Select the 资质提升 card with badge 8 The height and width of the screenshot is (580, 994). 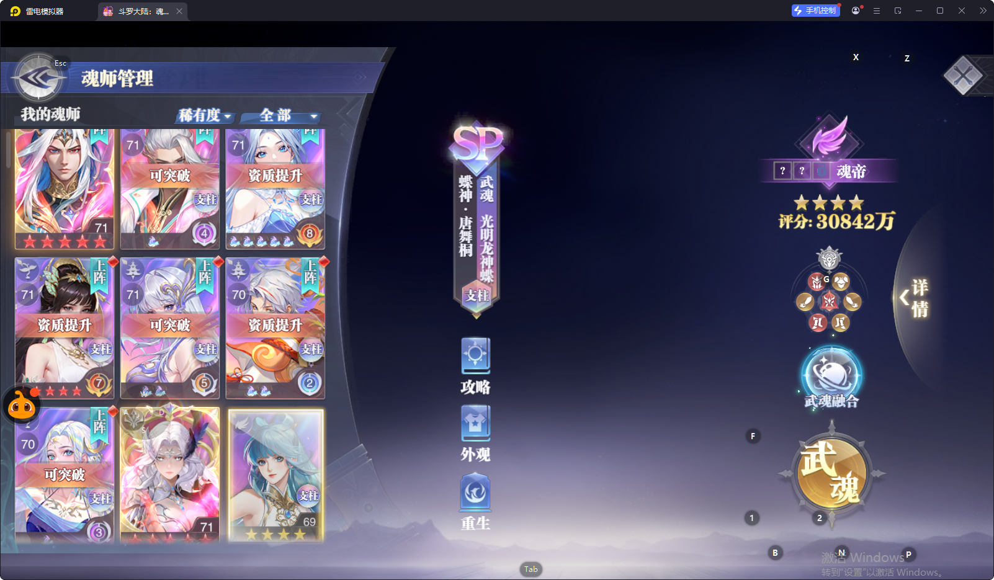pos(275,189)
